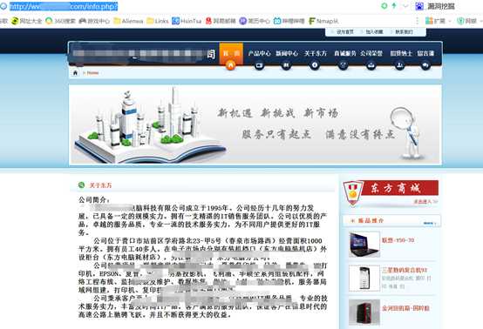Open 产品中心 navigation item
483x329 pixels.
259,53
